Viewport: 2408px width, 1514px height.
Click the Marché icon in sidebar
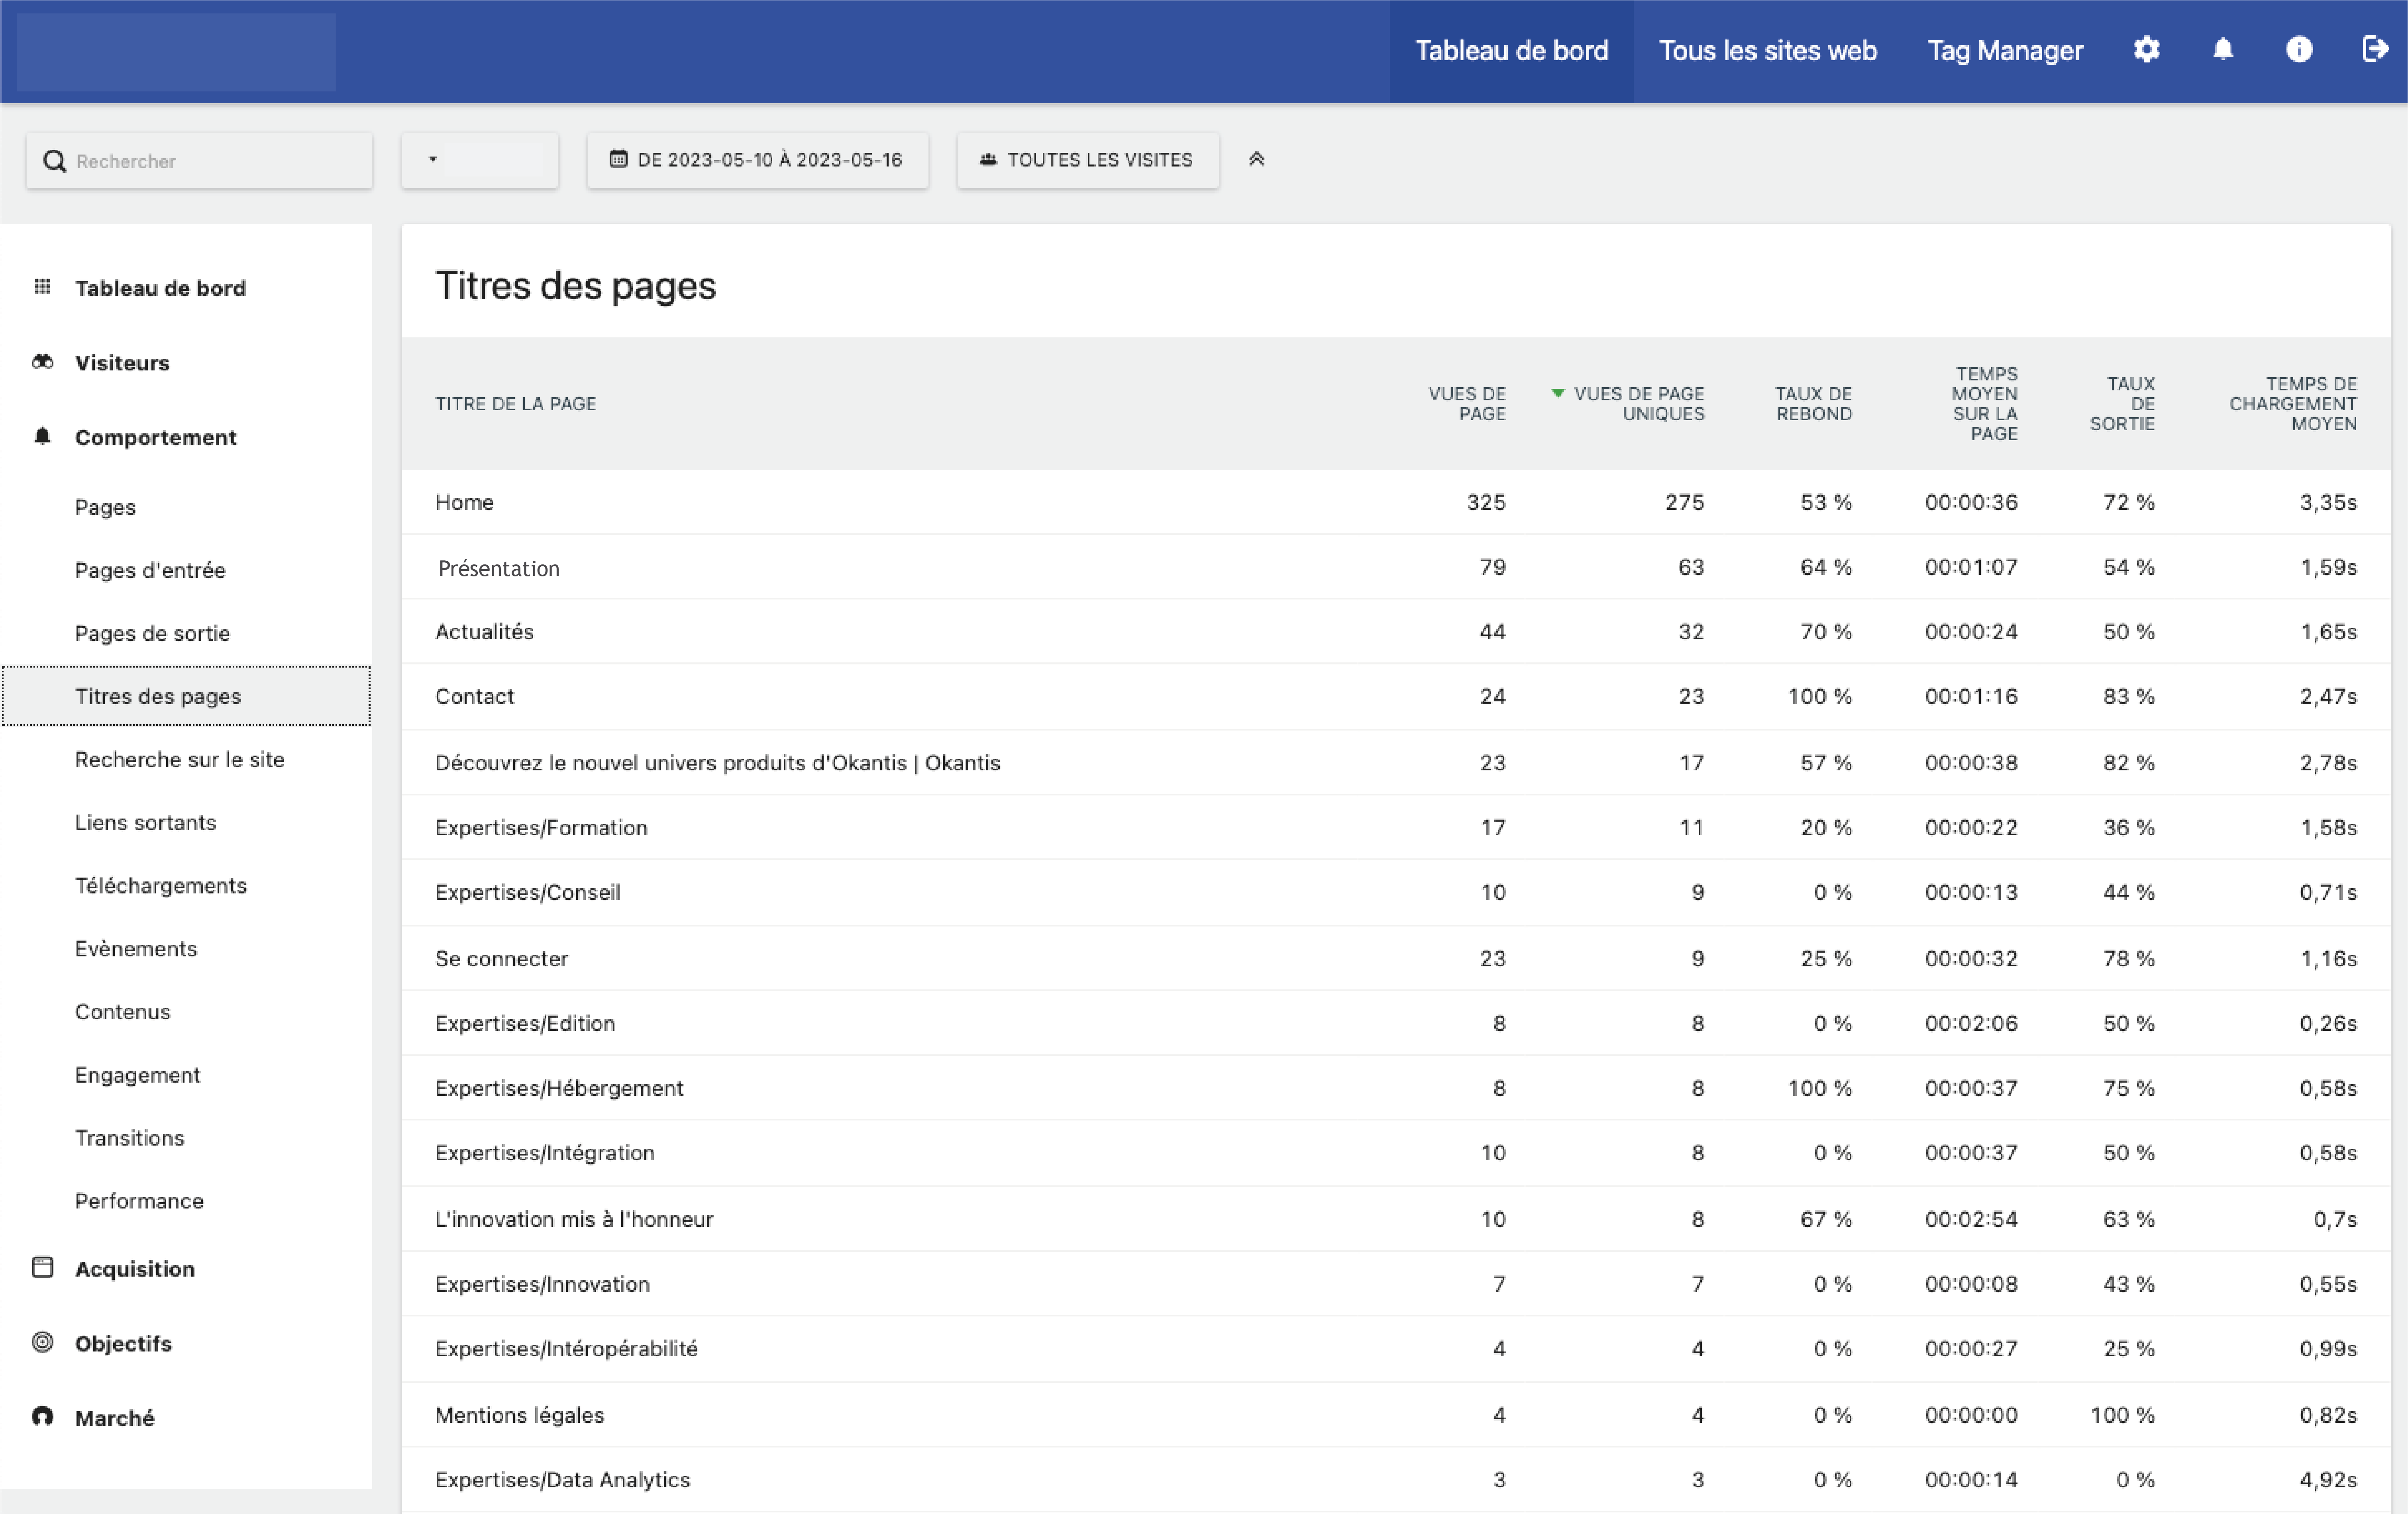point(42,1417)
